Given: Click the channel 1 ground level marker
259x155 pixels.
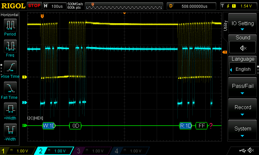Looking at the screenshot, I should [25, 77].
